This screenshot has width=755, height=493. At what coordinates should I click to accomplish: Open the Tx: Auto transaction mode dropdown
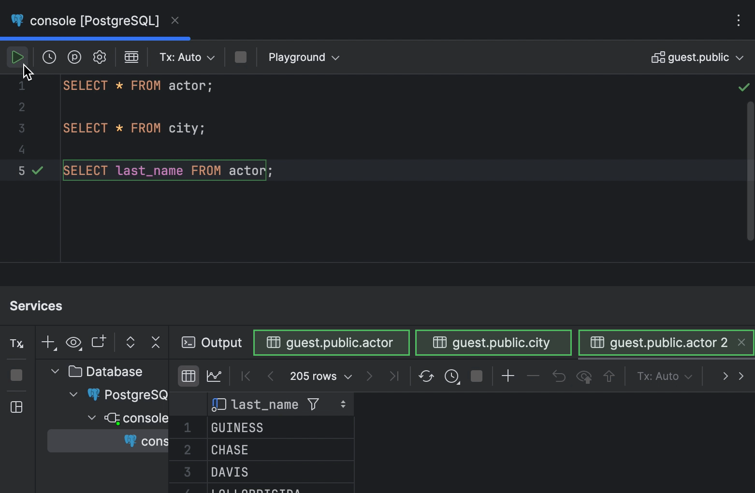pyautogui.click(x=186, y=57)
